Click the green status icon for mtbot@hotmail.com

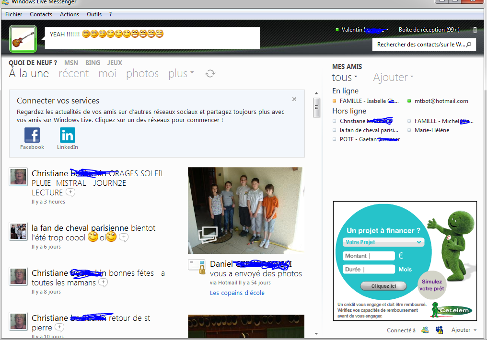point(409,101)
